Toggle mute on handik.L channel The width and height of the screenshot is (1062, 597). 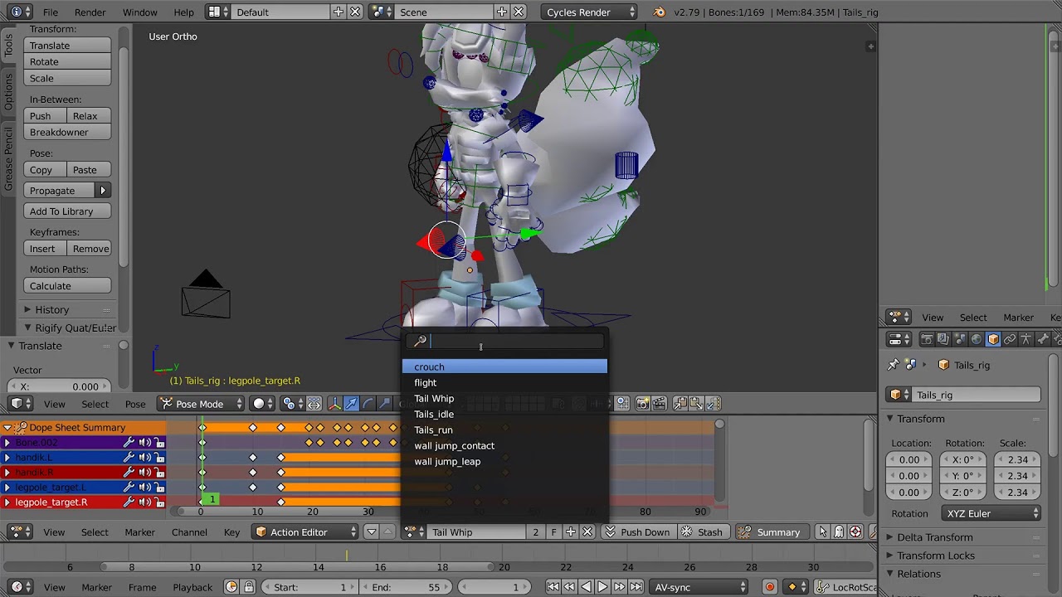144,458
